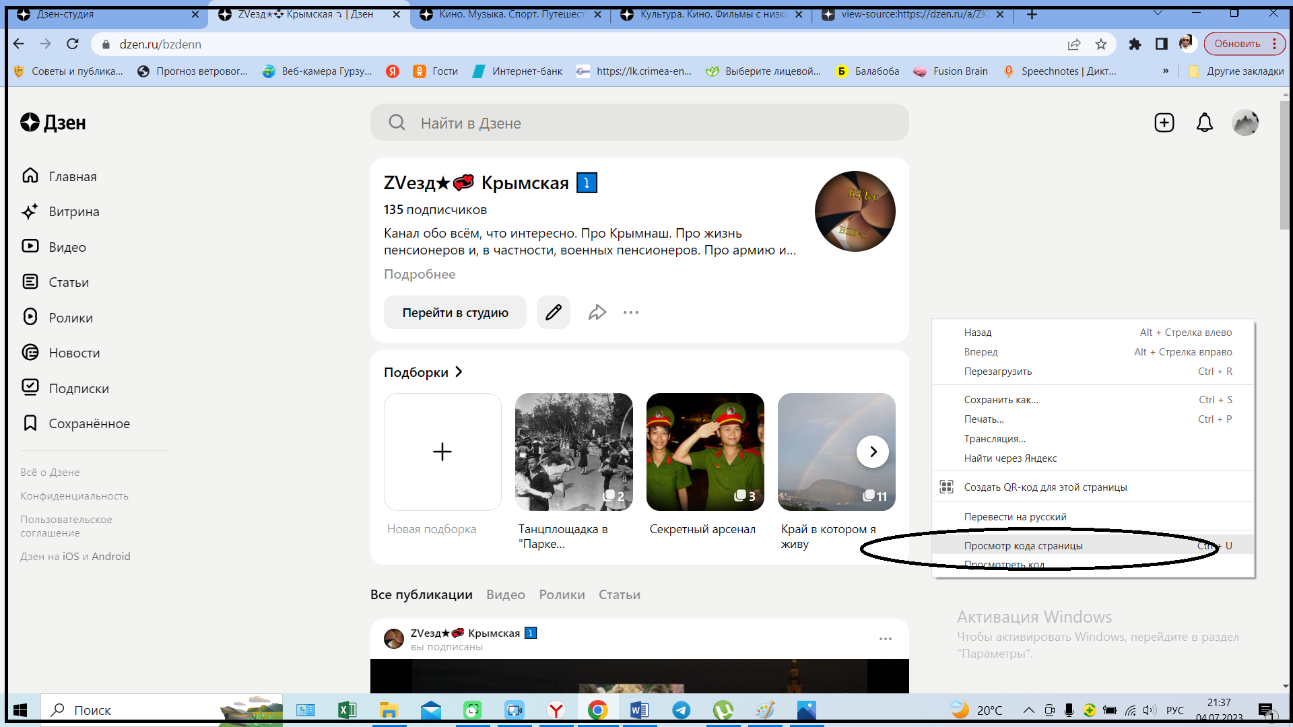Show hidden system tray icons
1293x727 pixels.
click(x=1028, y=710)
